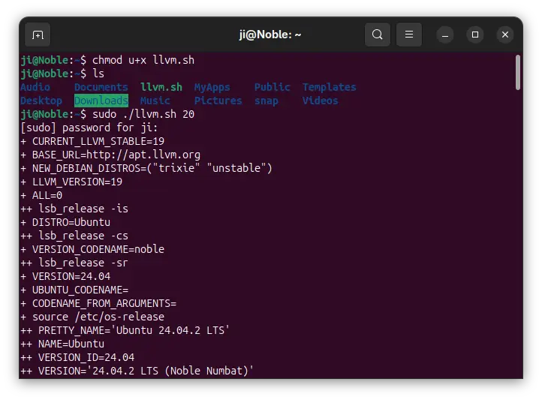
Task: Maximize the terminal window
Action: point(475,35)
